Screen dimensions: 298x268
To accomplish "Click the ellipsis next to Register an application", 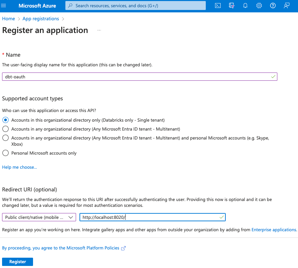I will tap(99, 31).
